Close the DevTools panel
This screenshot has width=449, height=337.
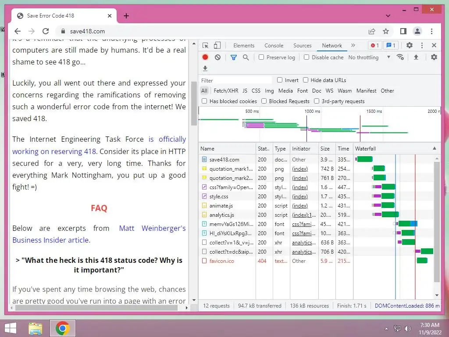pyautogui.click(x=434, y=45)
